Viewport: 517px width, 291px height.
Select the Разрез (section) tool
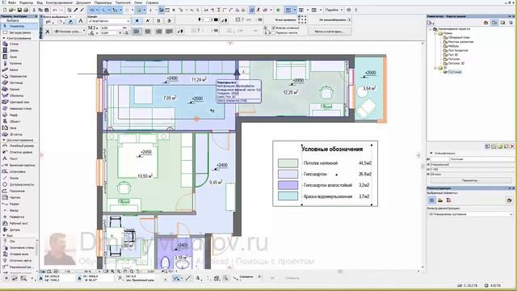point(14,204)
